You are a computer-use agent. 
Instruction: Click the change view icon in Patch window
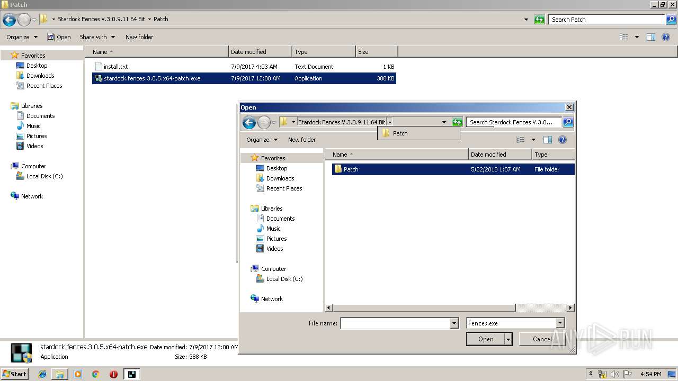[624, 37]
